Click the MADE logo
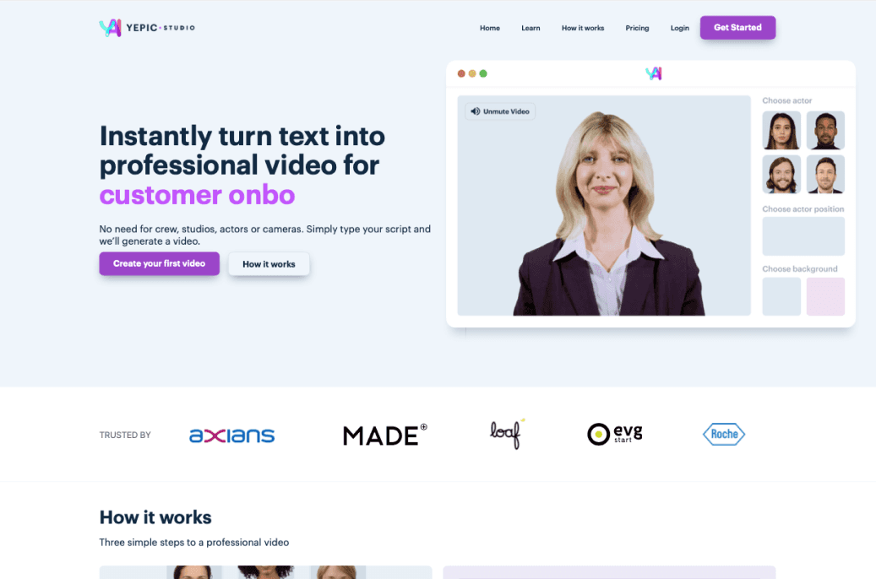The width and height of the screenshot is (876, 579). (x=385, y=435)
